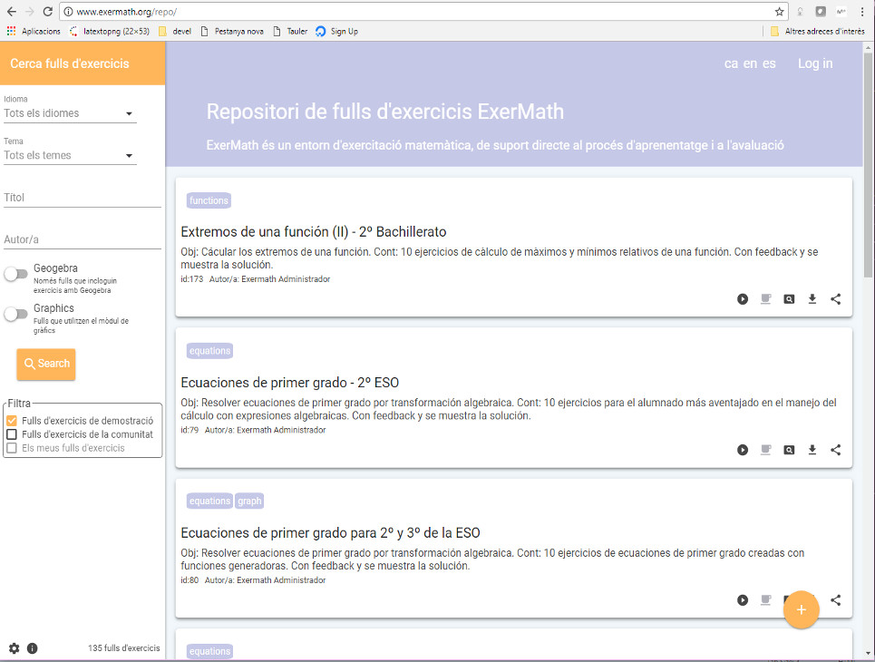Screen dimensions: 875x662
Task: Share the worksheet with id:80
Action: click(835, 600)
